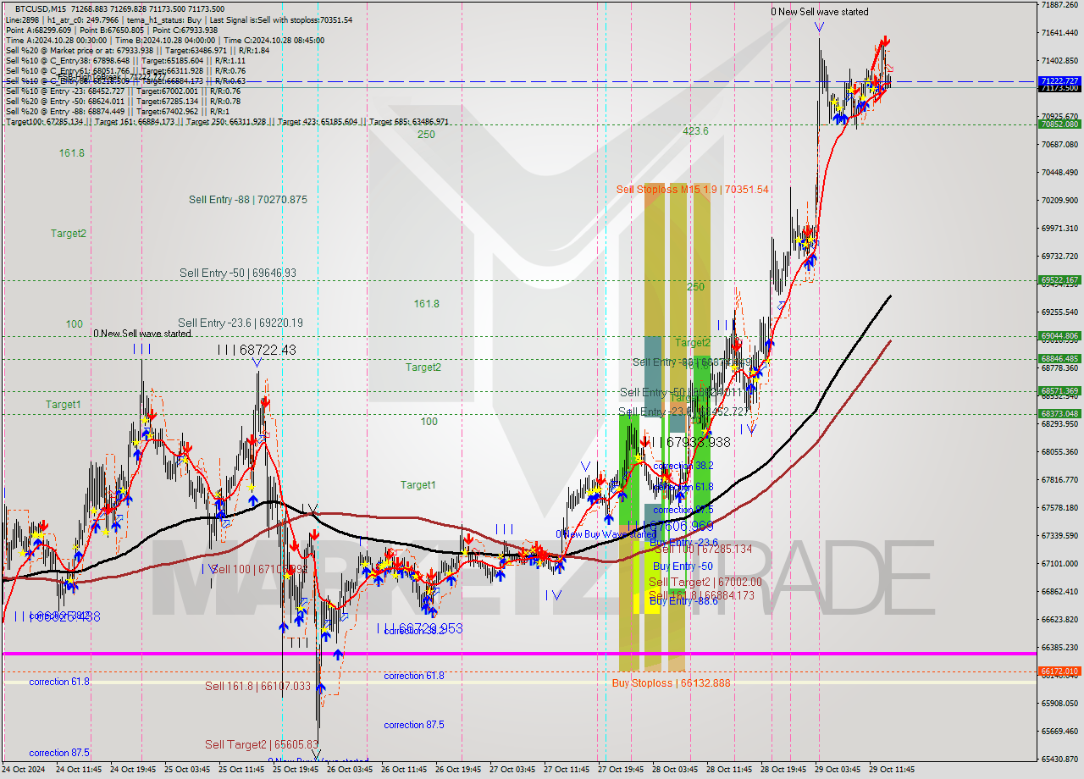The height and width of the screenshot is (779, 1084).
Task: Click the 'Time A:2024.10.28 00:30:00' info line
Action: [164, 40]
